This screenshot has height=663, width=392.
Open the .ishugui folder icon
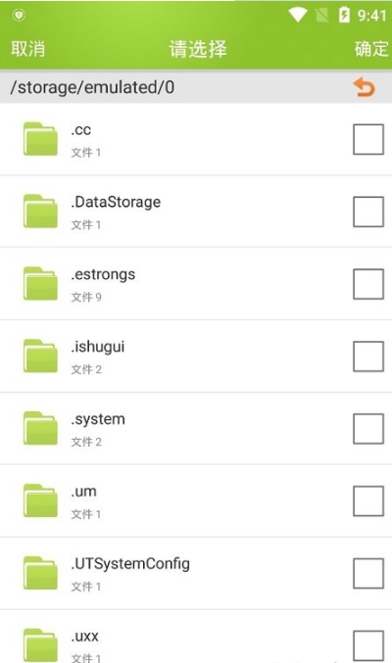(x=40, y=356)
